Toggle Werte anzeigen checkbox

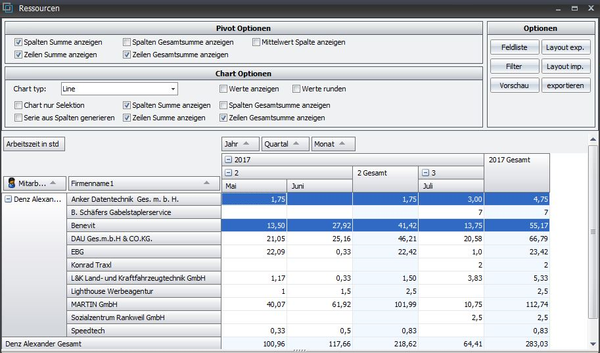(223, 89)
